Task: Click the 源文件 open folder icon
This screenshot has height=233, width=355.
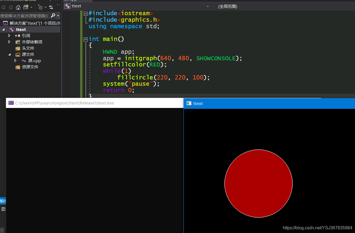Action: (x=18, y=55)
